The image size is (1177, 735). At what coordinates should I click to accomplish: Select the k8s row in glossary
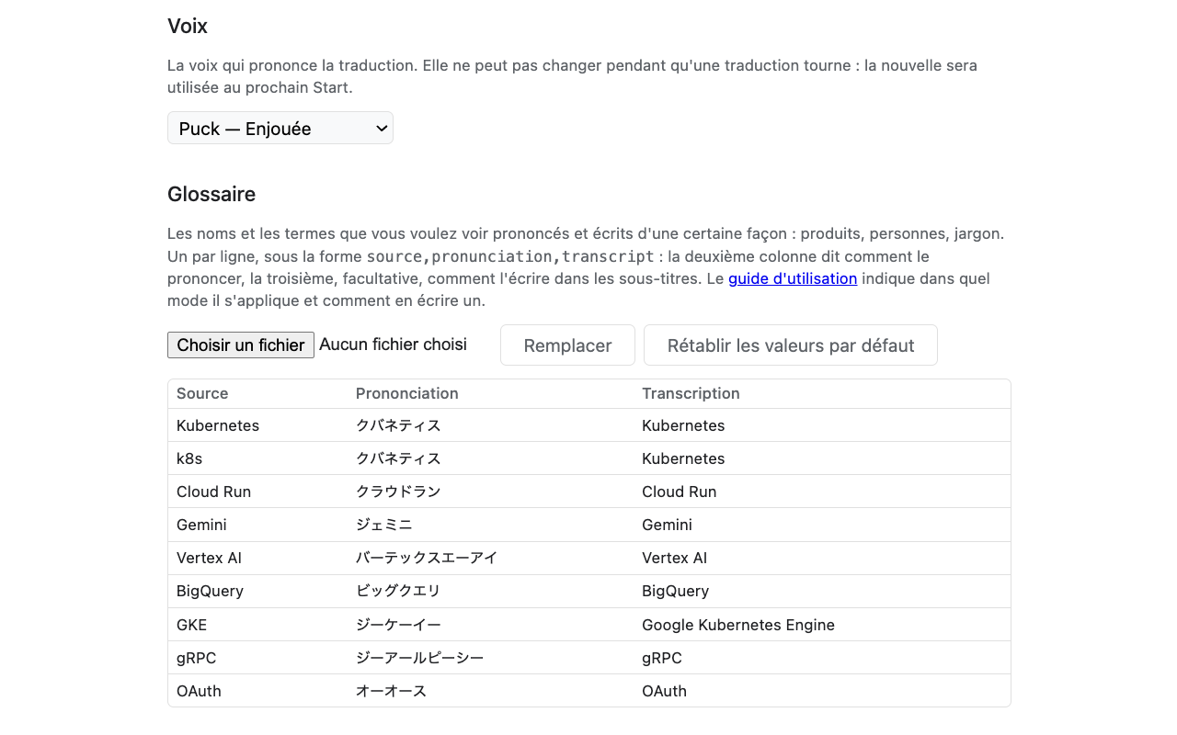589,458
